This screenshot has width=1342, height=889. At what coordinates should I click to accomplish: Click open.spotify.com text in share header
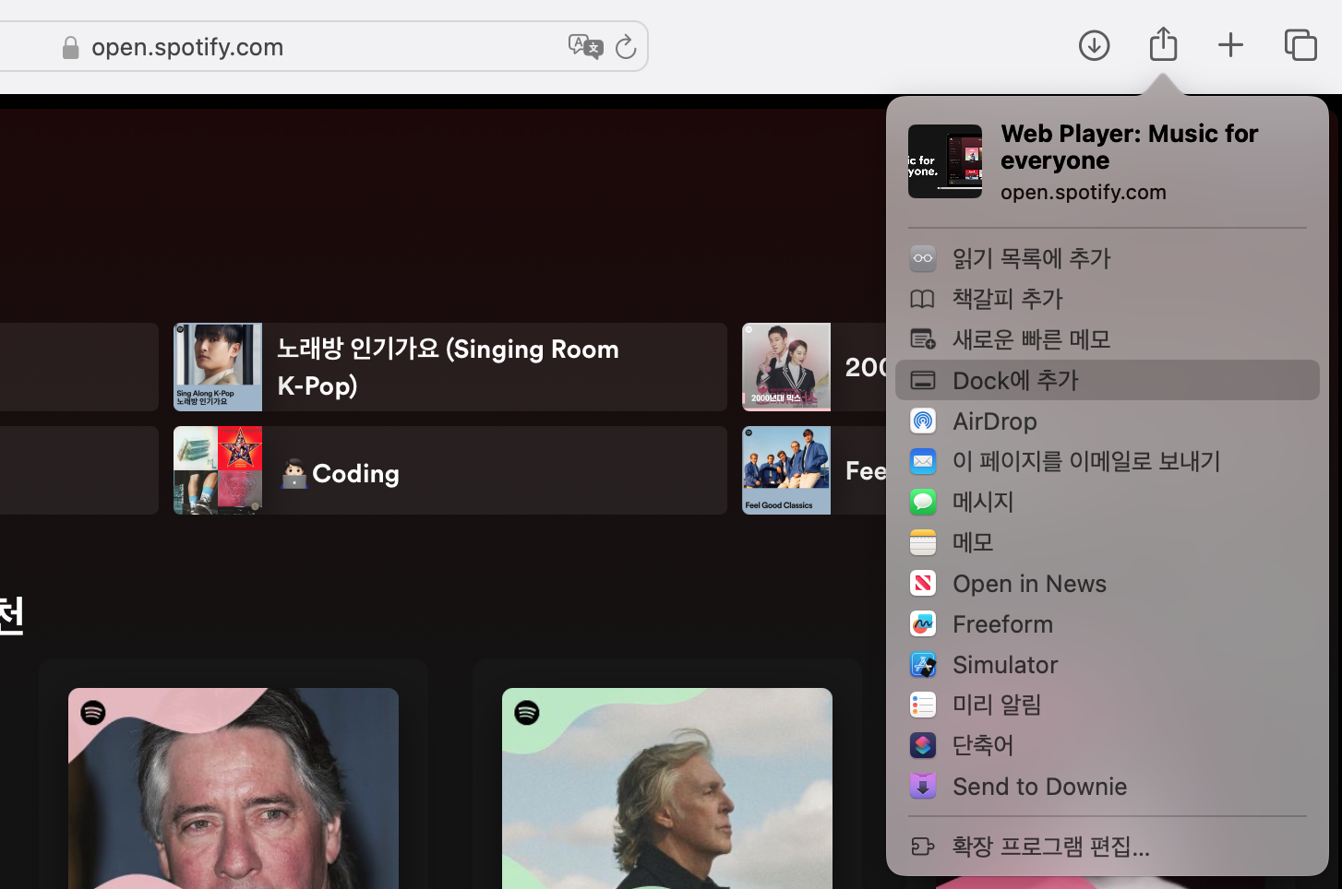[1084, 192]
